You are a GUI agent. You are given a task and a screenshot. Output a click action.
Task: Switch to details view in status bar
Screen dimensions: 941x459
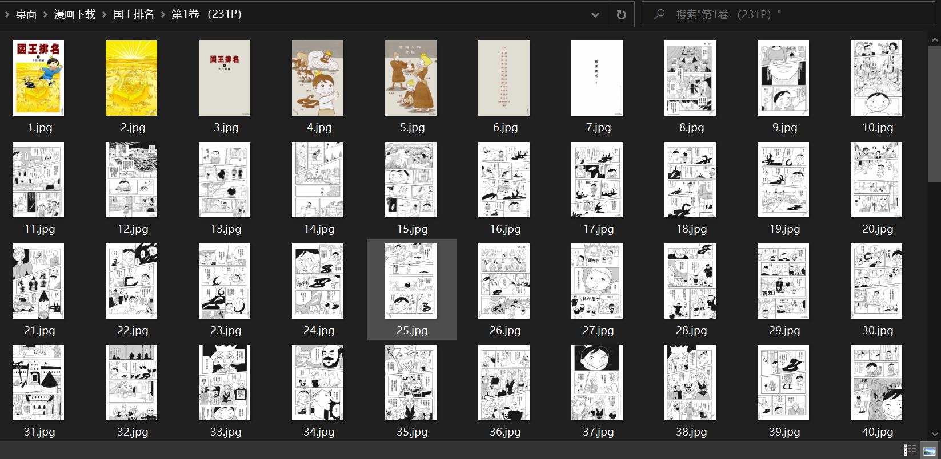(911, 450)
